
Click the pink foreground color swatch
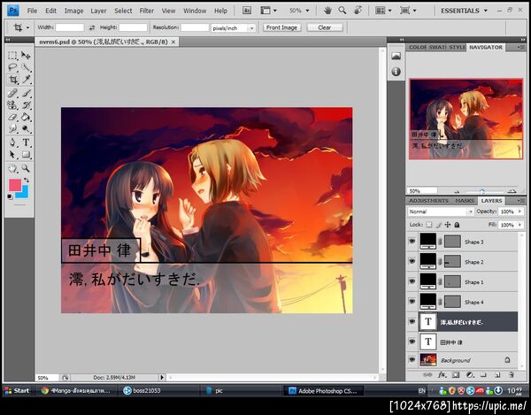click(14, 185)
